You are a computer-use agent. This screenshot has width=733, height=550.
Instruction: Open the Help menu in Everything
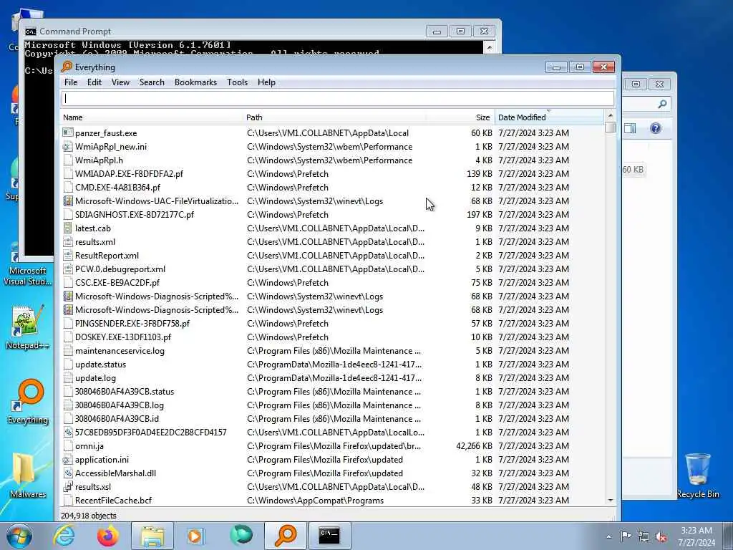pos(266,82)
